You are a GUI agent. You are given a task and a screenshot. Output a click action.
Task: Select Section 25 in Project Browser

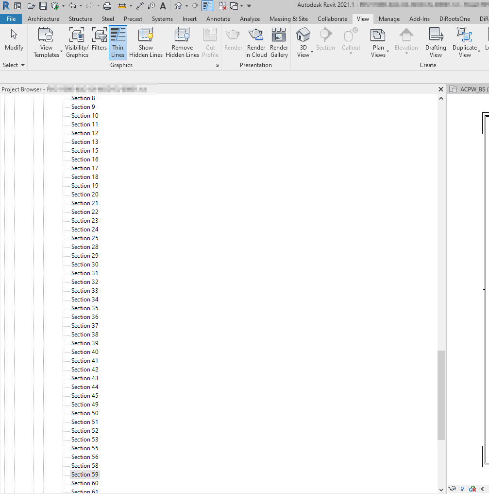coord(84,238)
